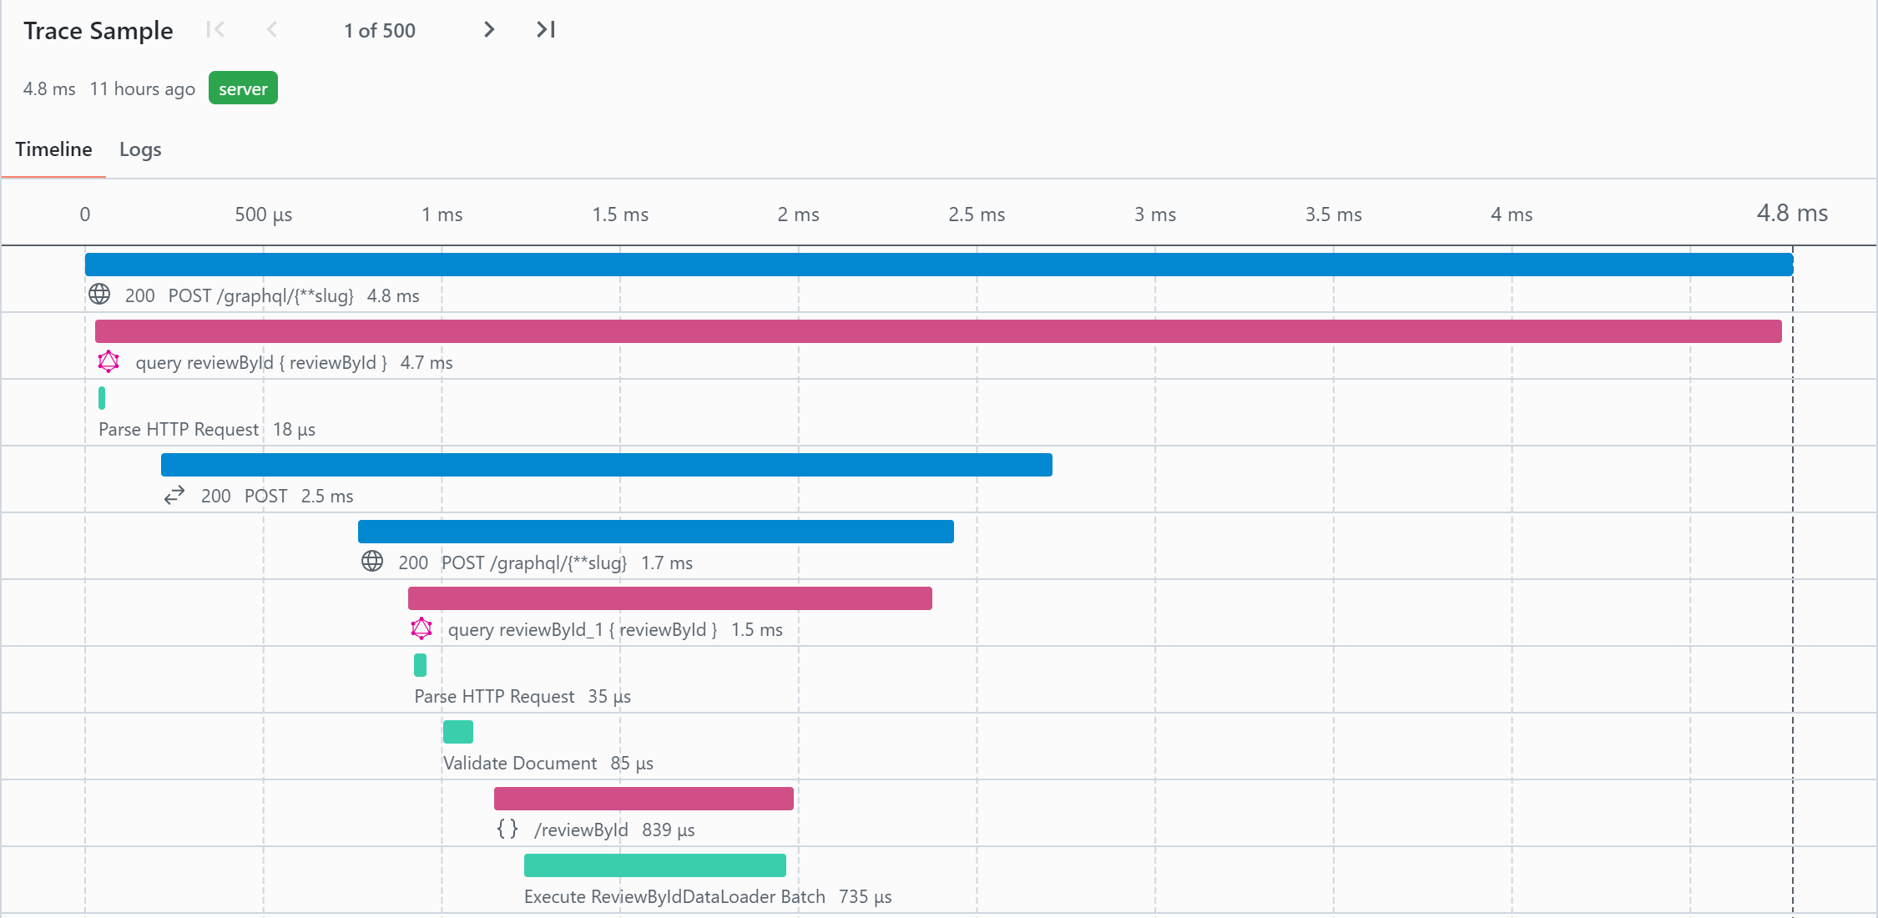Click the 1 of 500 sample counter
Screen dimensions: 1878x918
click(380, 31)
